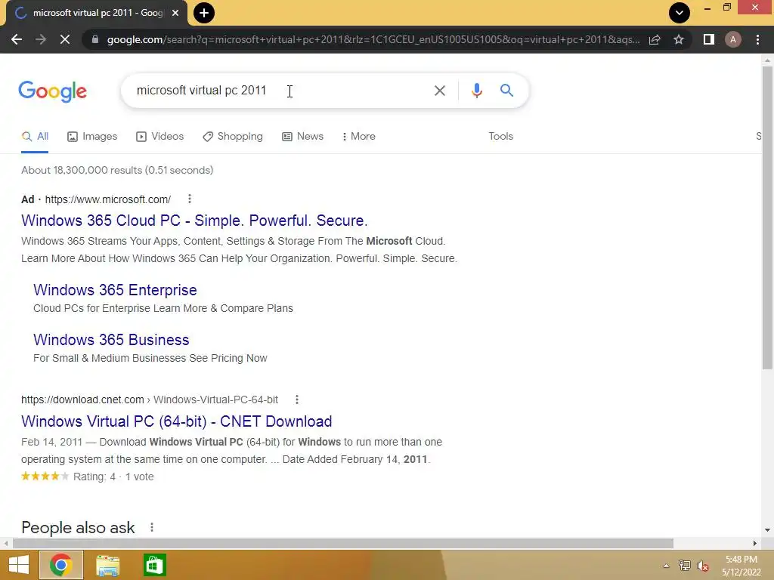Select the All results tab
This screenshot has height=580, width=774.
pos(35,137)
